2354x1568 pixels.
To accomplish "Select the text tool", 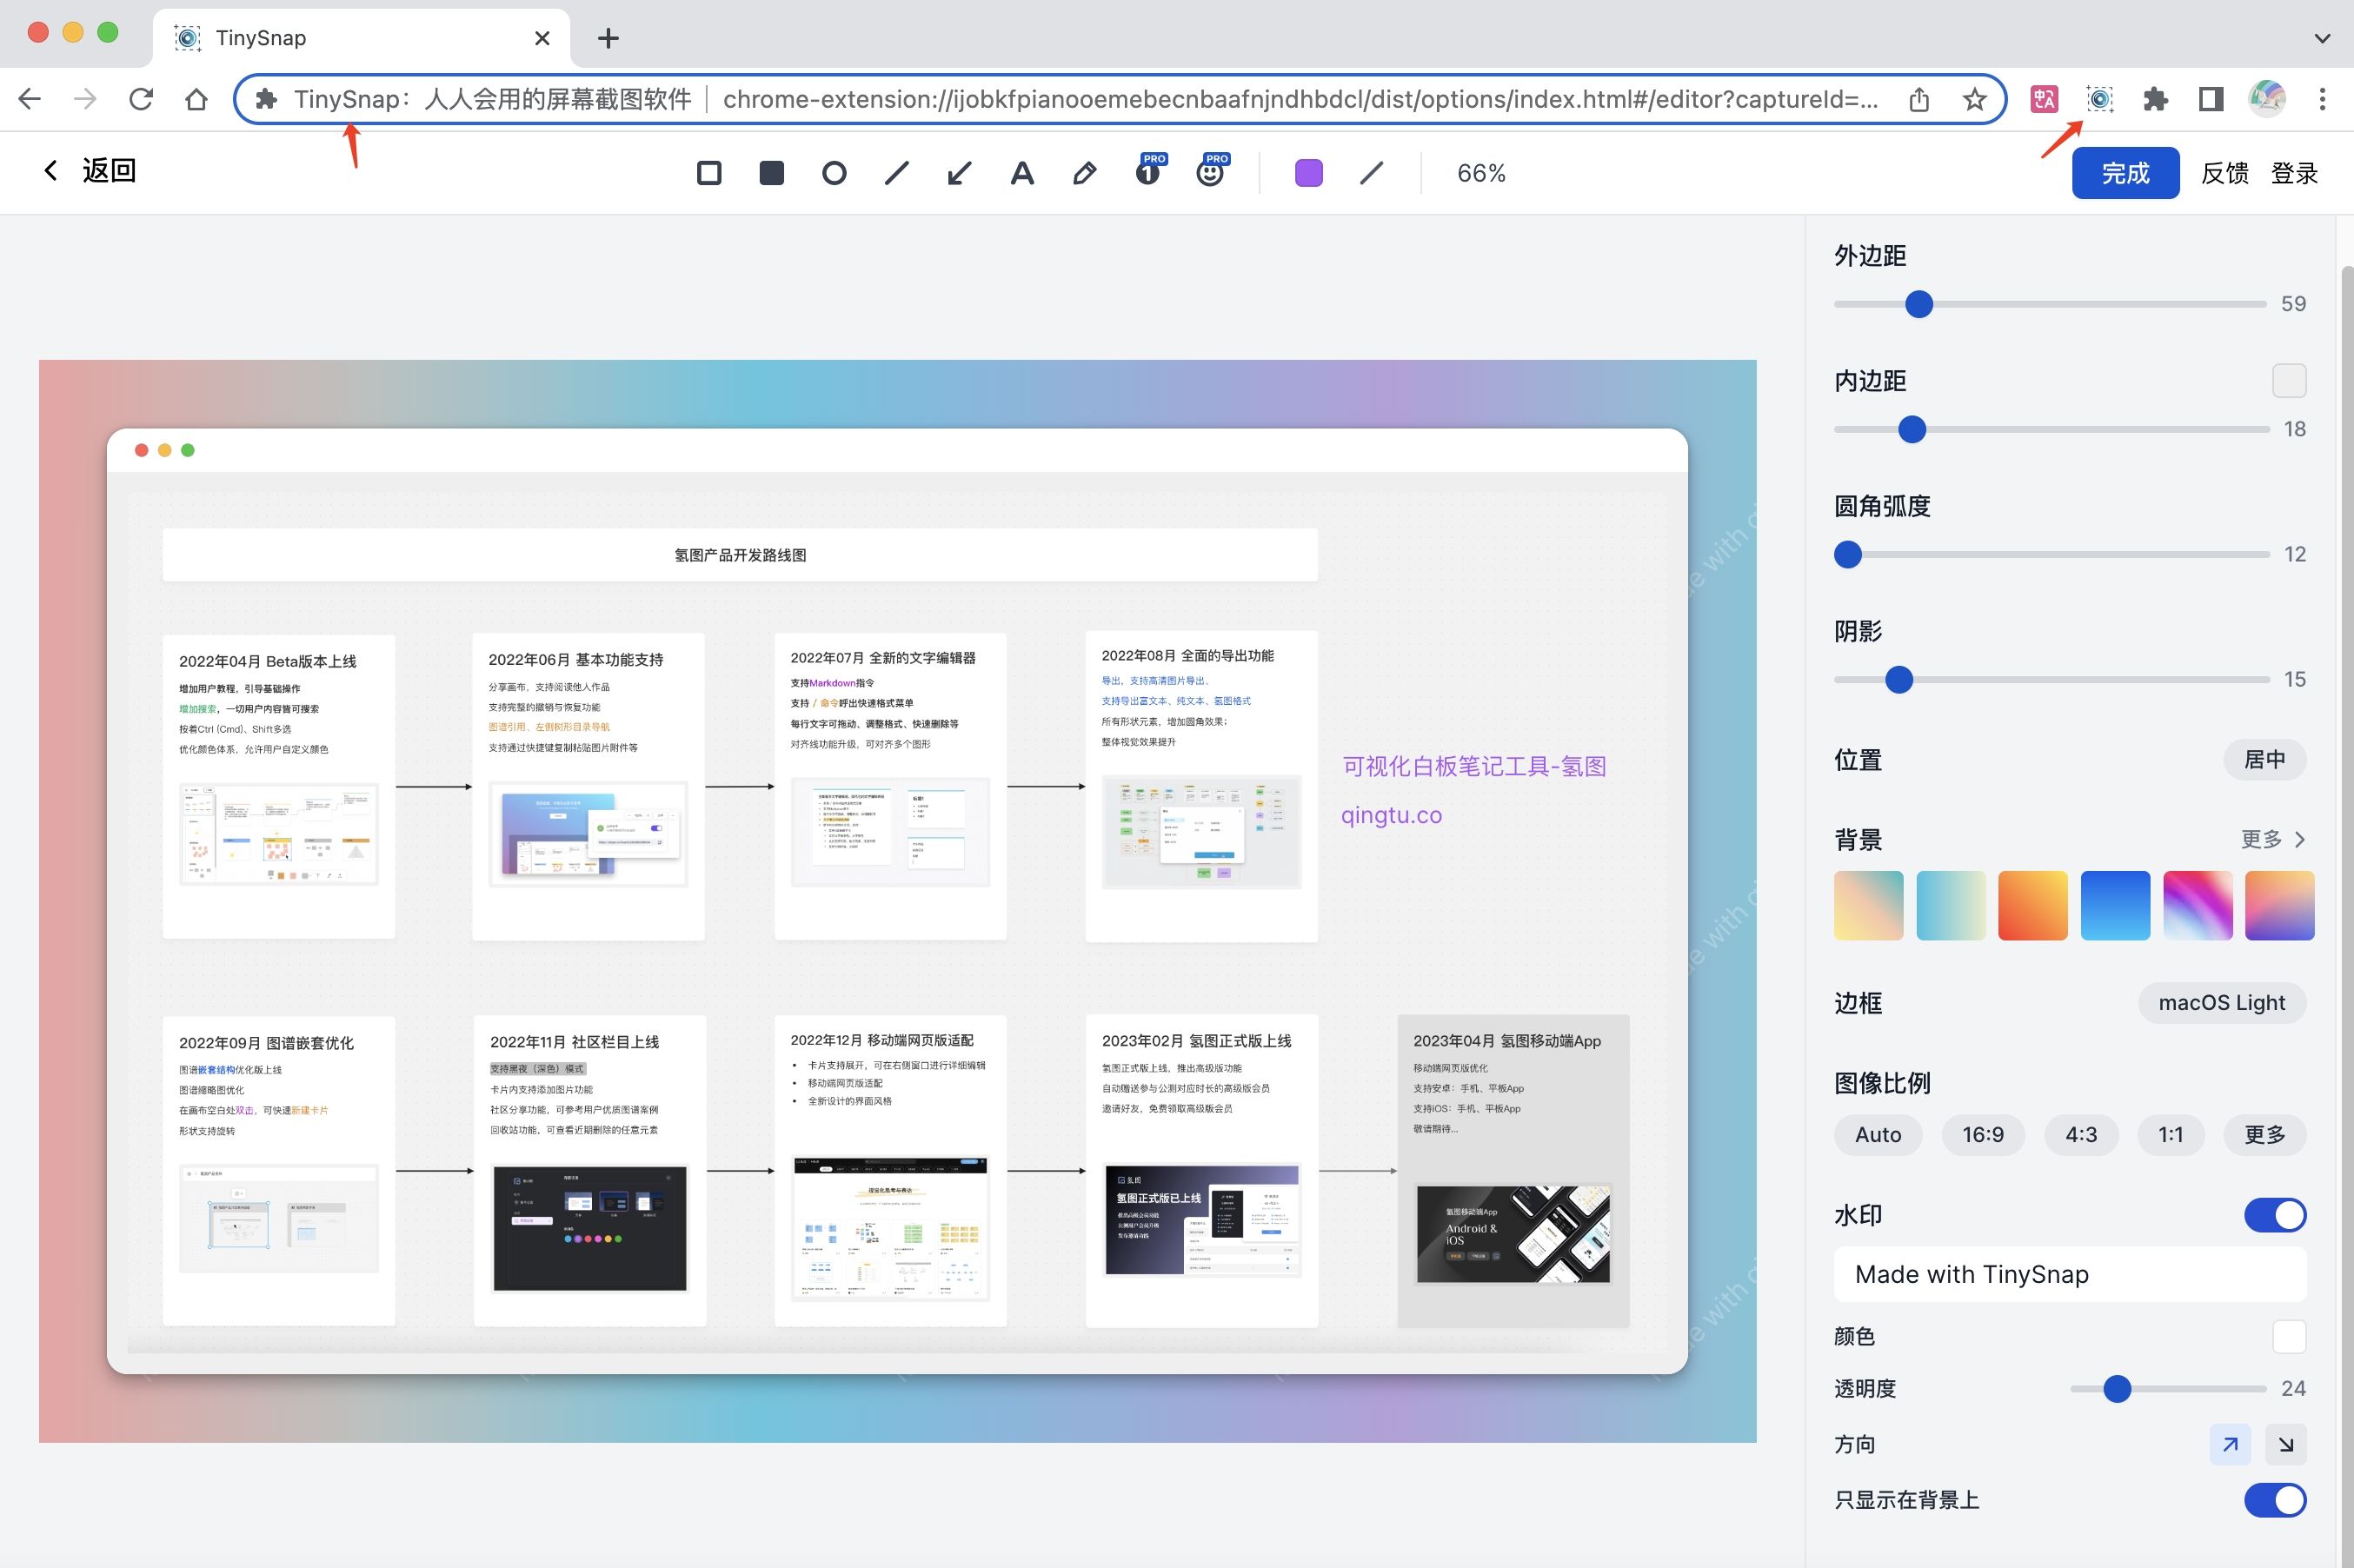I will point(1022,173).
